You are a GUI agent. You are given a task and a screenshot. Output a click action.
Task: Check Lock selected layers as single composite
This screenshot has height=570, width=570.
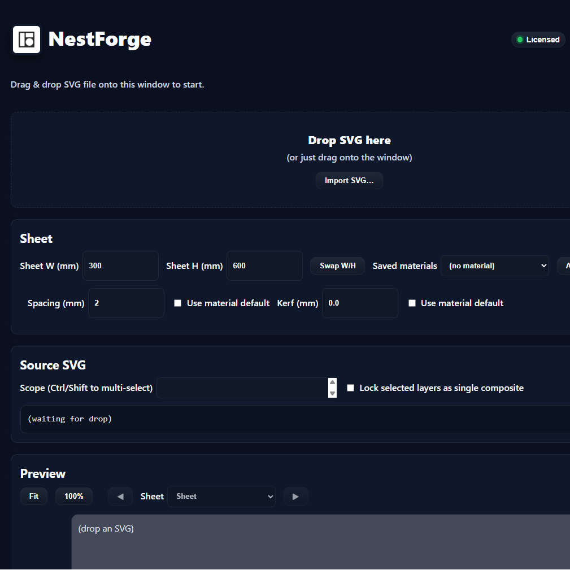point(350,388)
